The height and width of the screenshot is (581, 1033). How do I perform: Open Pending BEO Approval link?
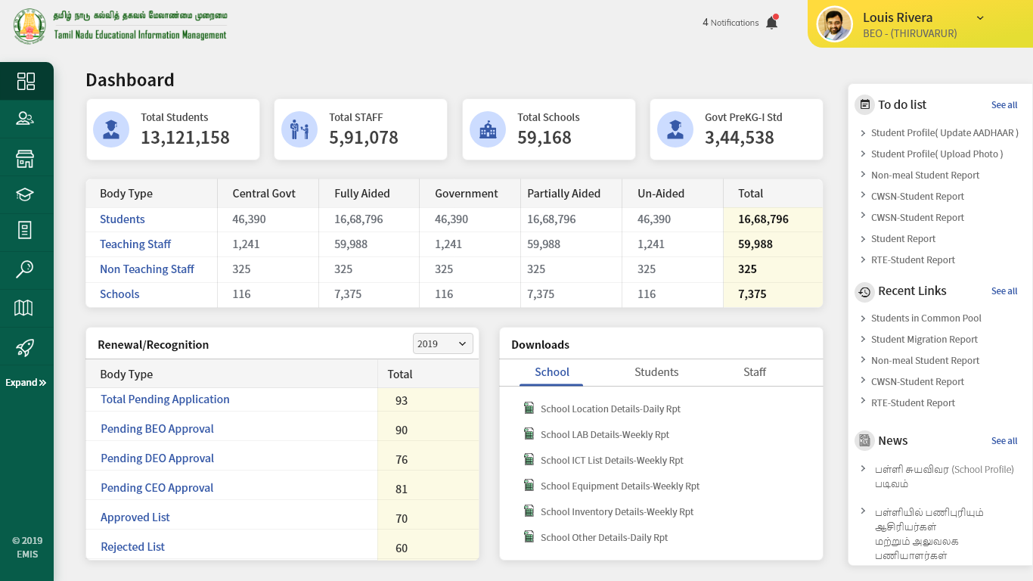[x=157, y=429]
